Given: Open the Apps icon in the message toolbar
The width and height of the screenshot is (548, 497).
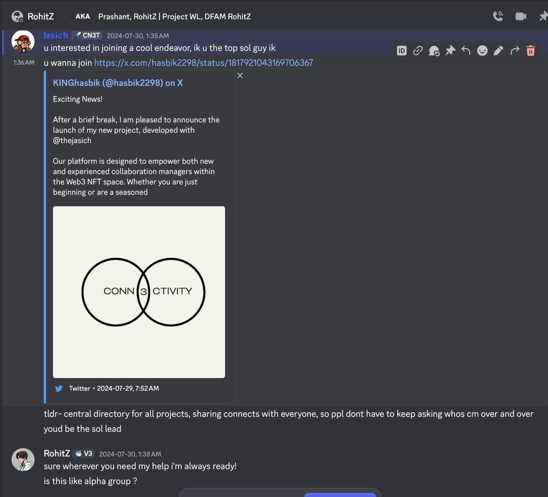Looking at the screenshot, I should pyautogui.click(x=434, y=51).
